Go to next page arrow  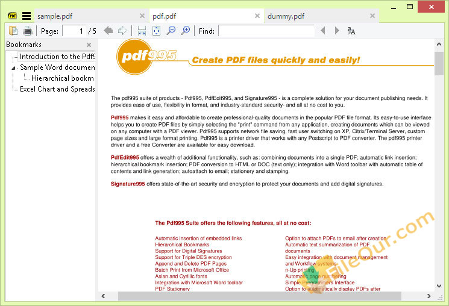click(x=122, y=31)
